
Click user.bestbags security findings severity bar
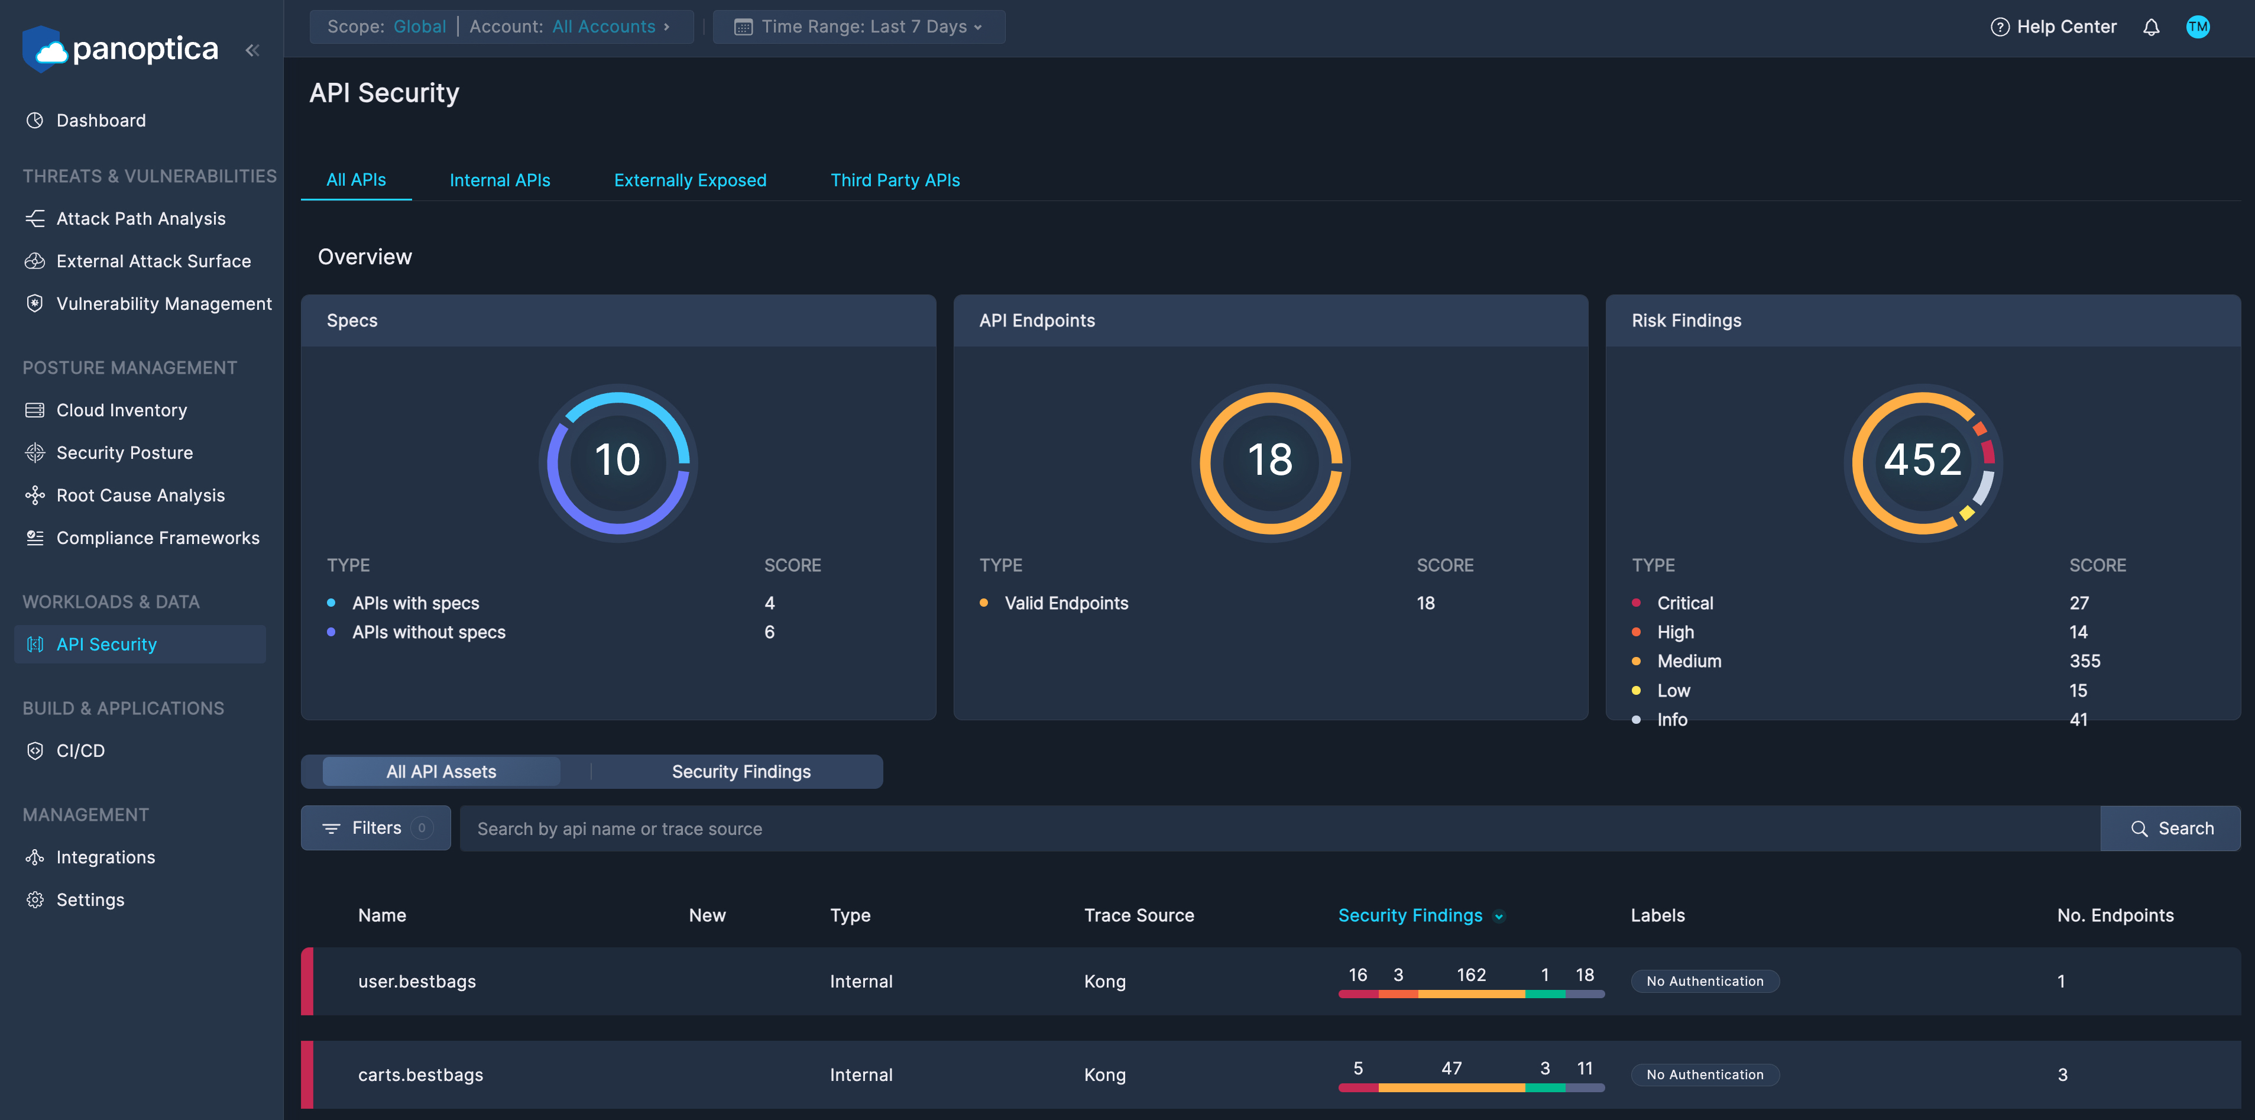[x=1470, y=994]
